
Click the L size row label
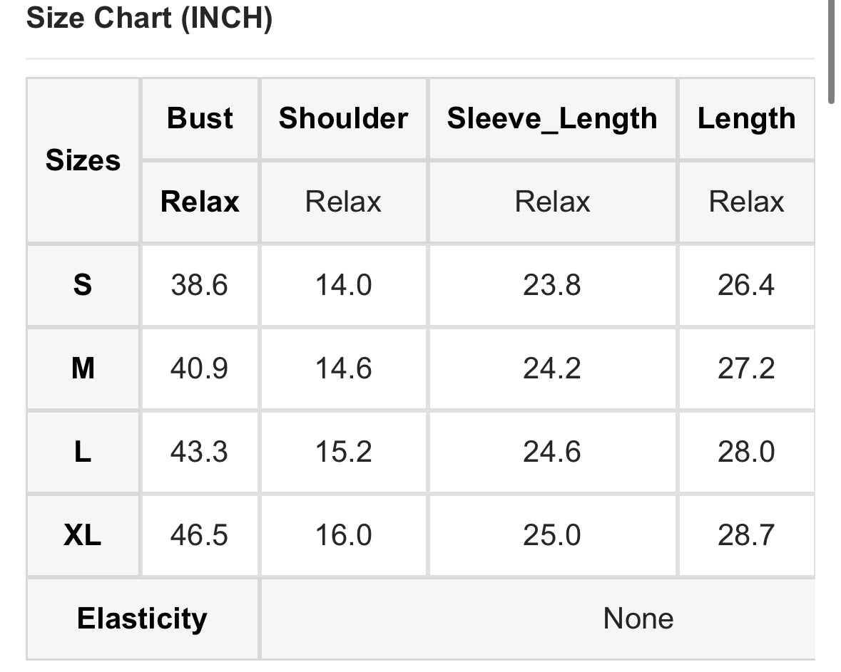tap(83, 452)
